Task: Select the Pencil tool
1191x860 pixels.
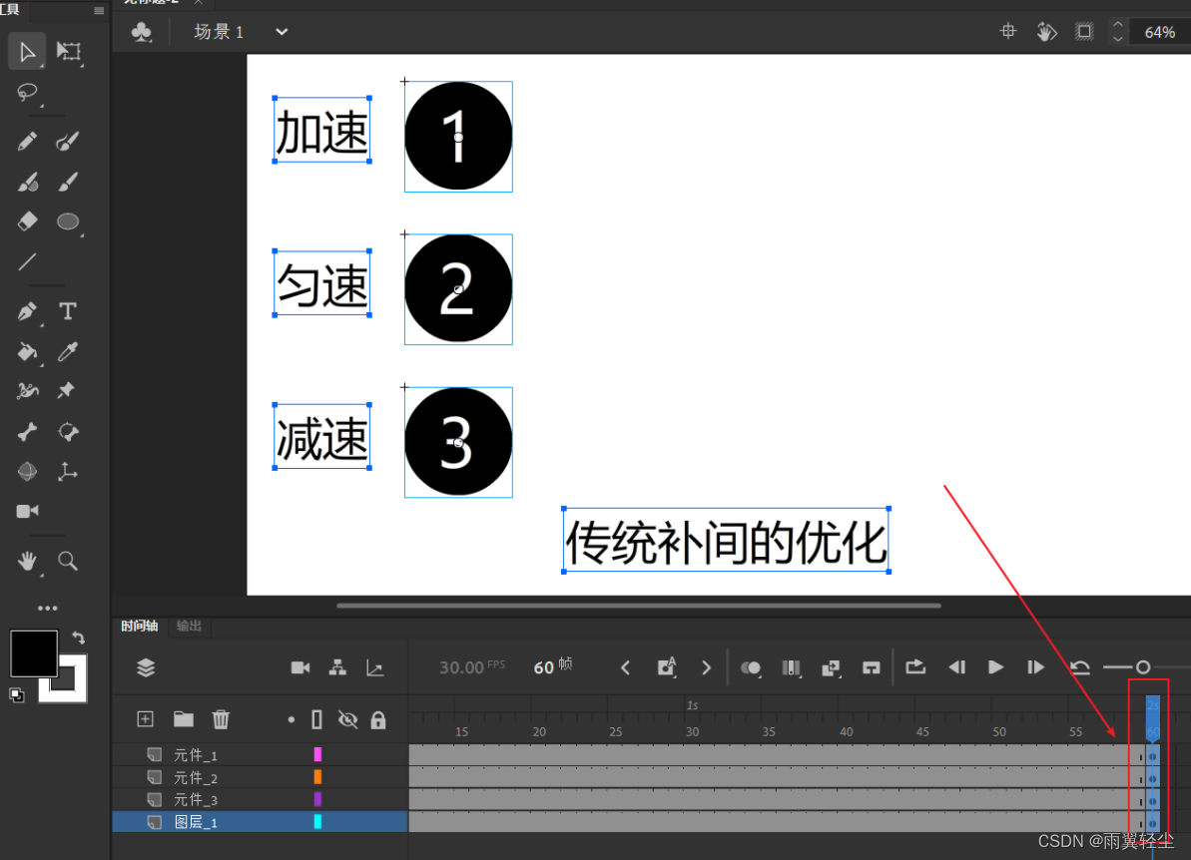Action: pyautogui.click(x=27, y=142)
